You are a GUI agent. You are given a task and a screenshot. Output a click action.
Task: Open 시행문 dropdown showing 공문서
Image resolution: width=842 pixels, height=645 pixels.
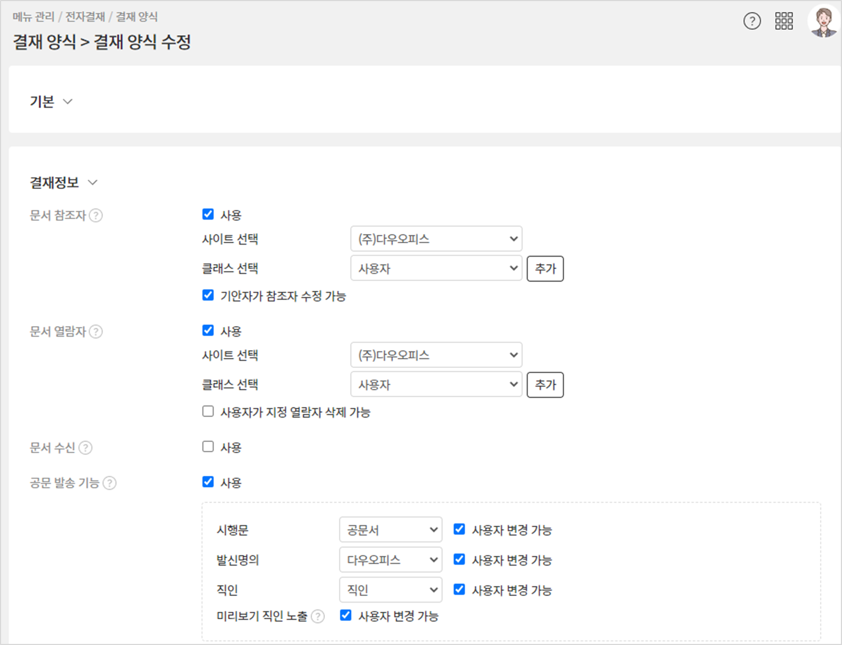coord(390,530)
